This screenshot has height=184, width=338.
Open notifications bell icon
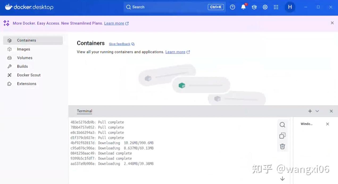(243, 7)
